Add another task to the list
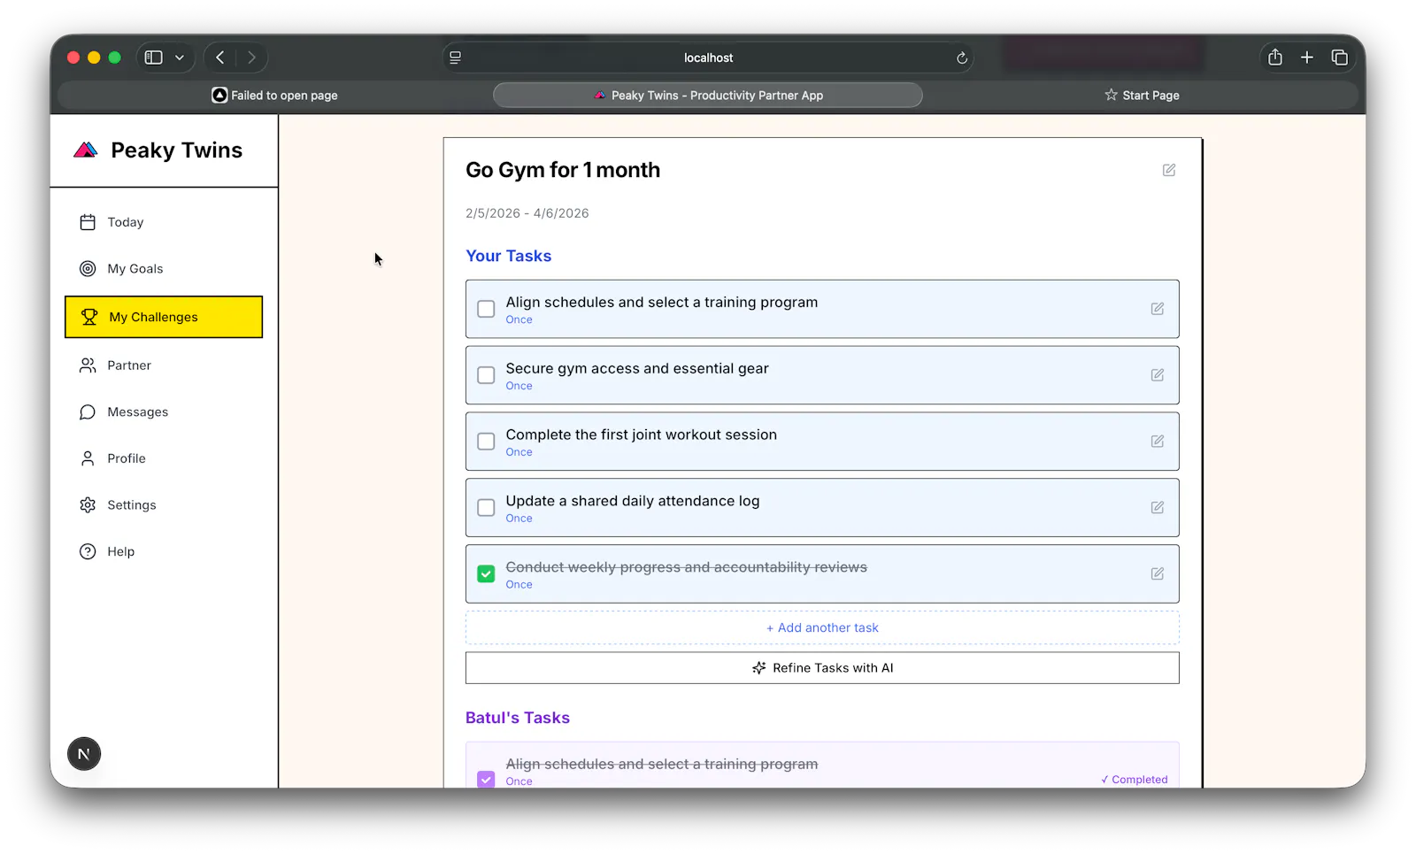 [822, 627]
